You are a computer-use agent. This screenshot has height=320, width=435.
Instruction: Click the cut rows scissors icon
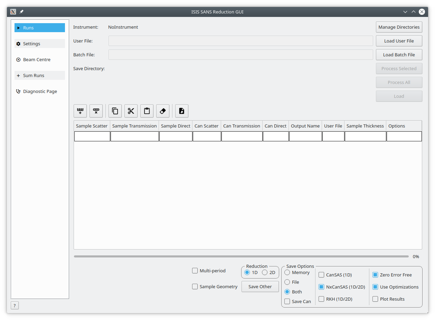pyautogui.click(x=131, y=111)
